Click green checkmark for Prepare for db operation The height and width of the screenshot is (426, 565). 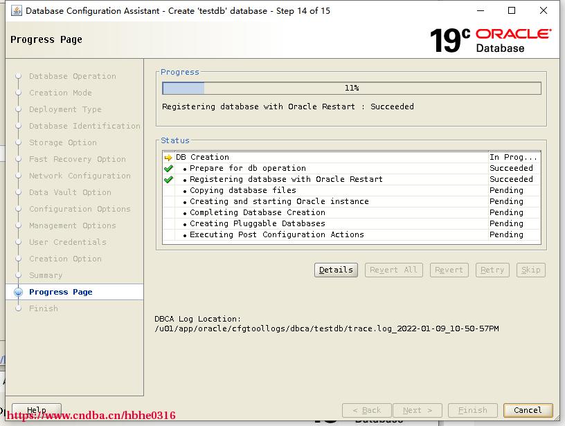pyautogui.click(x=168, y=168)
